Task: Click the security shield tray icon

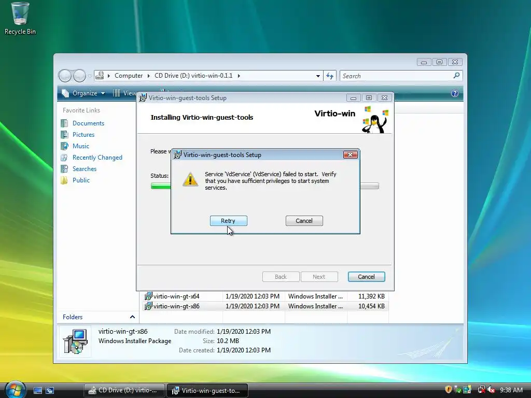Action: (449, 390)
